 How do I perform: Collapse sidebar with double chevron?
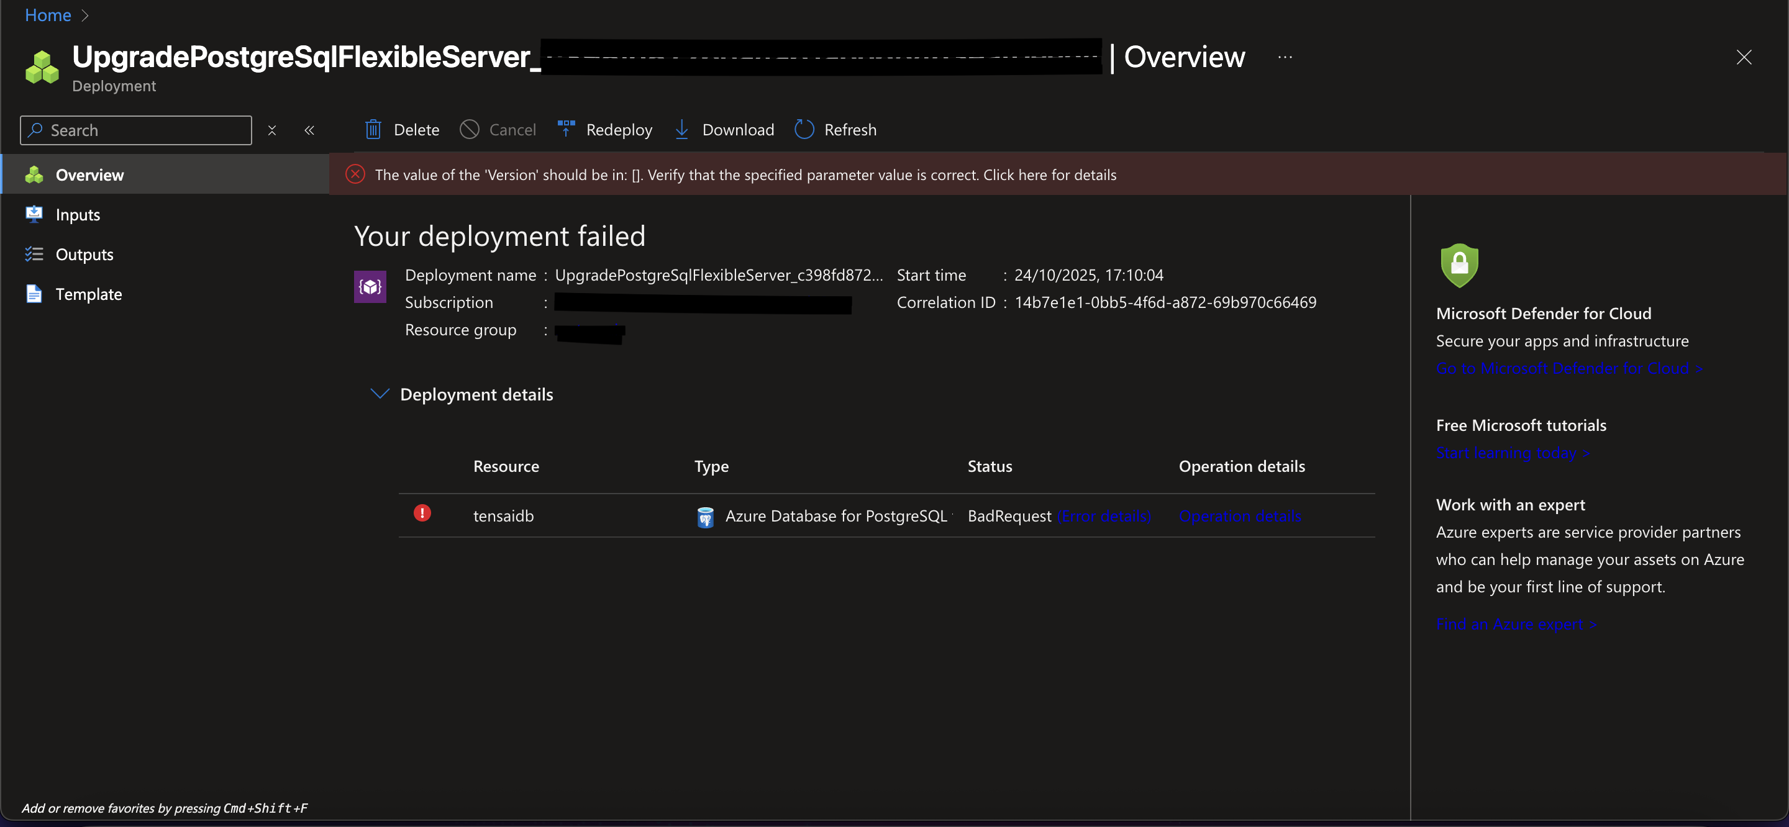[x=309, y=130]
